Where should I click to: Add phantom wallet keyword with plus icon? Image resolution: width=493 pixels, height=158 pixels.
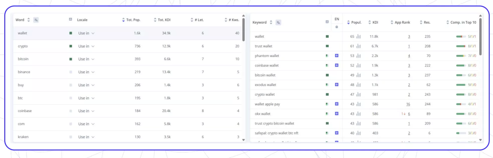tap(337, 56)
